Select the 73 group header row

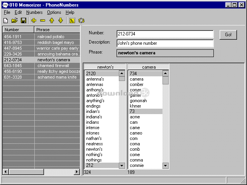tap(145, 111)
